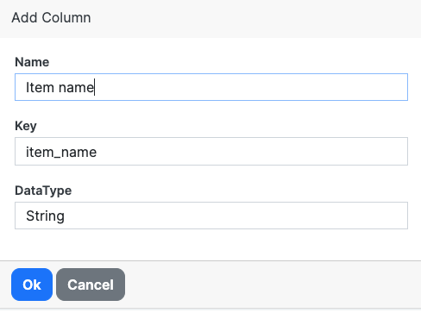The image size is (421, 319).
Task: Click the DataType field label
Action: [x=43, y=191]
